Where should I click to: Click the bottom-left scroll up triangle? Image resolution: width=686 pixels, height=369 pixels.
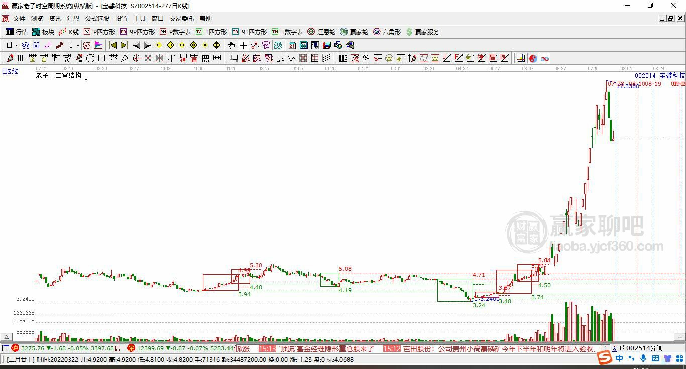[x=6, y=337]
